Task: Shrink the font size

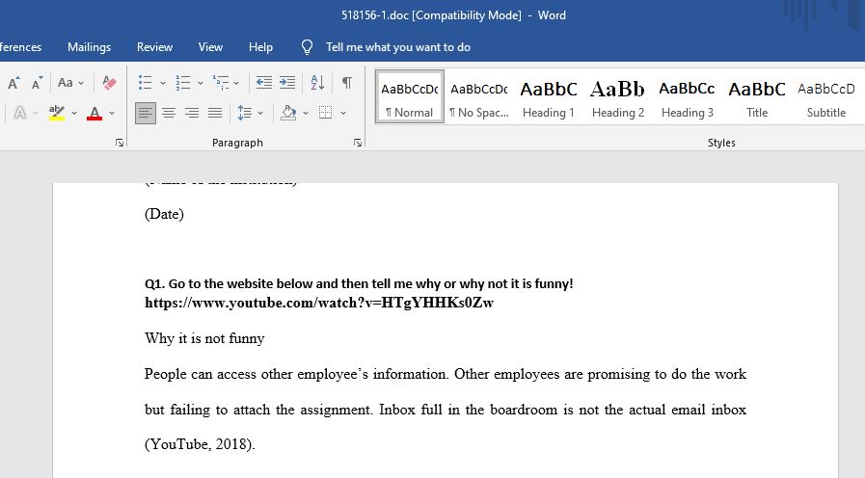Action: [37, 83]
